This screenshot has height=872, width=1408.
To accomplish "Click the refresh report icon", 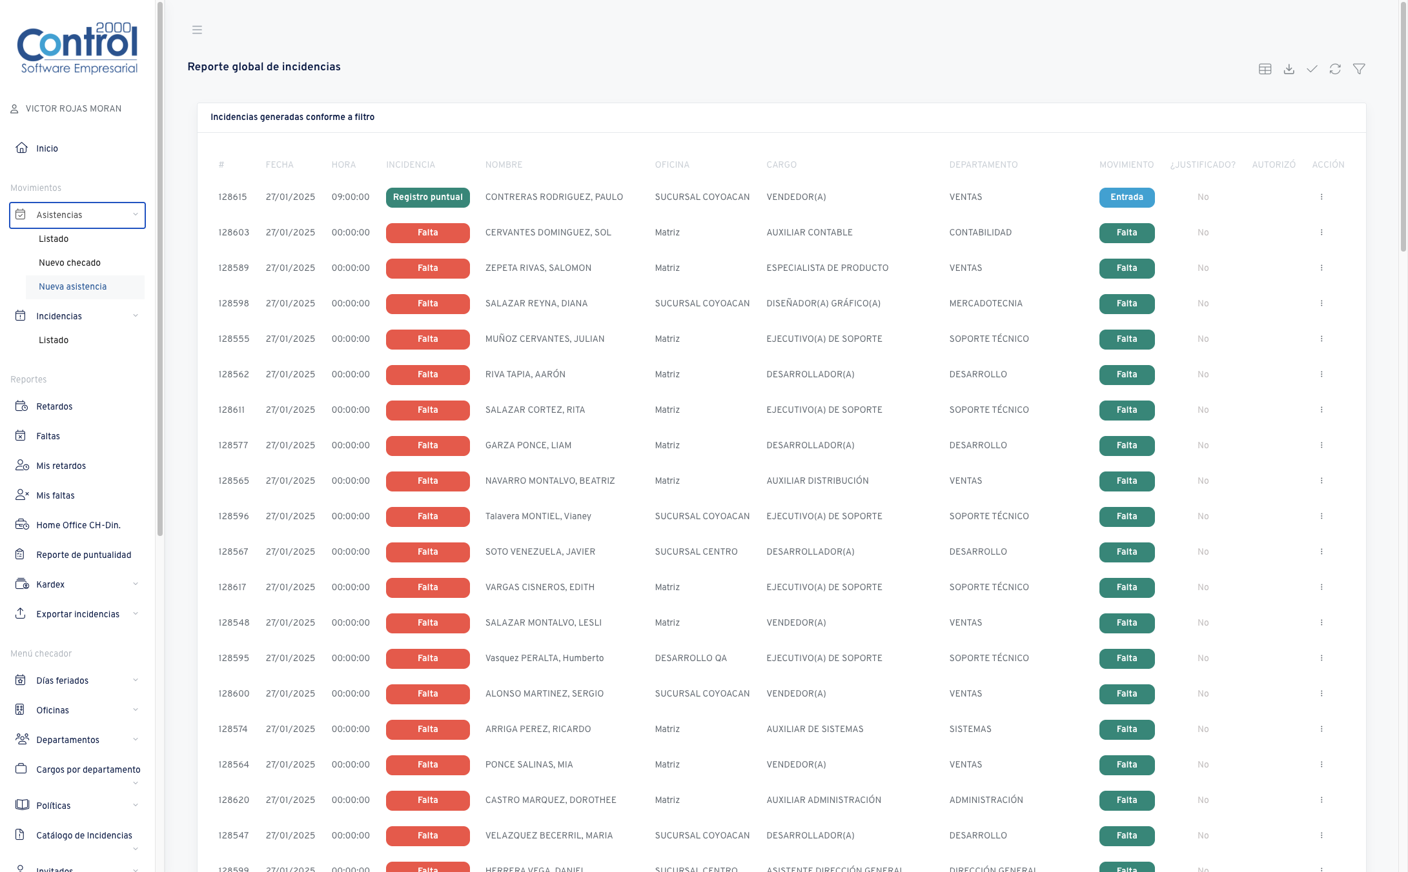I will tap(1335, 69).
